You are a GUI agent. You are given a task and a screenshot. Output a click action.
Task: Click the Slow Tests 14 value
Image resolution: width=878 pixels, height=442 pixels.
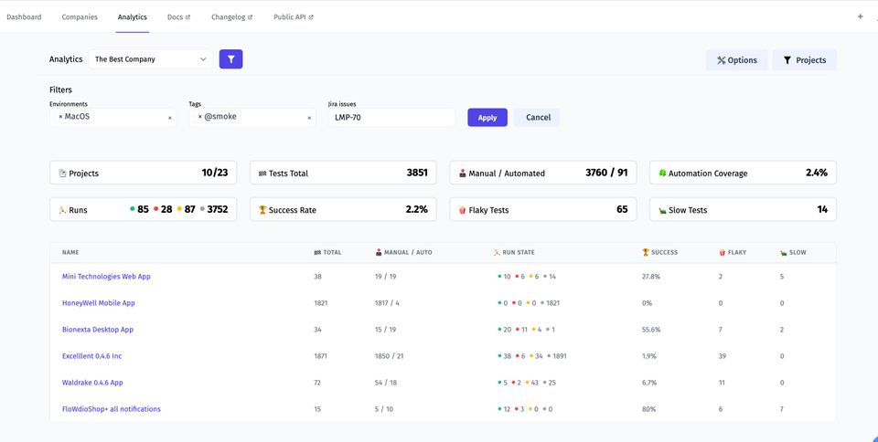pos(822,209)
